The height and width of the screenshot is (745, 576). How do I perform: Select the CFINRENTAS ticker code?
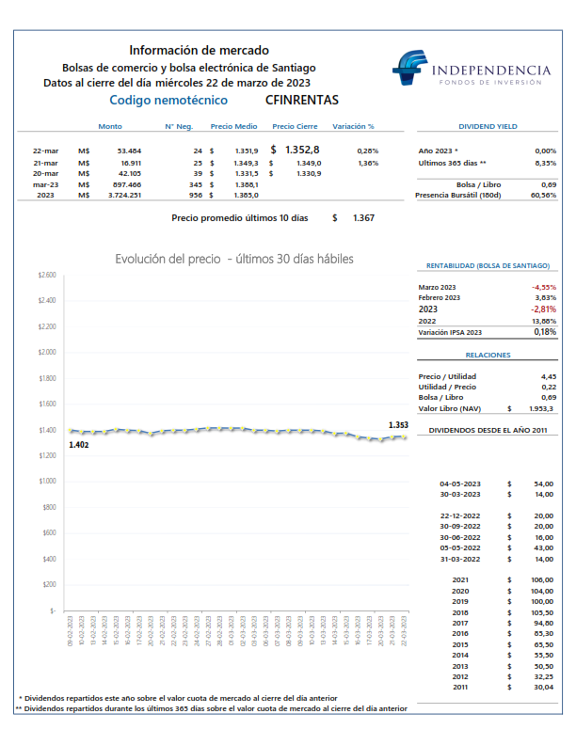pos(302,101)
